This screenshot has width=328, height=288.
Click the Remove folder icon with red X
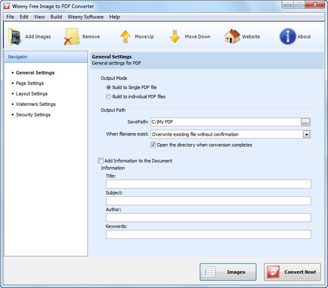coord(71,37)
